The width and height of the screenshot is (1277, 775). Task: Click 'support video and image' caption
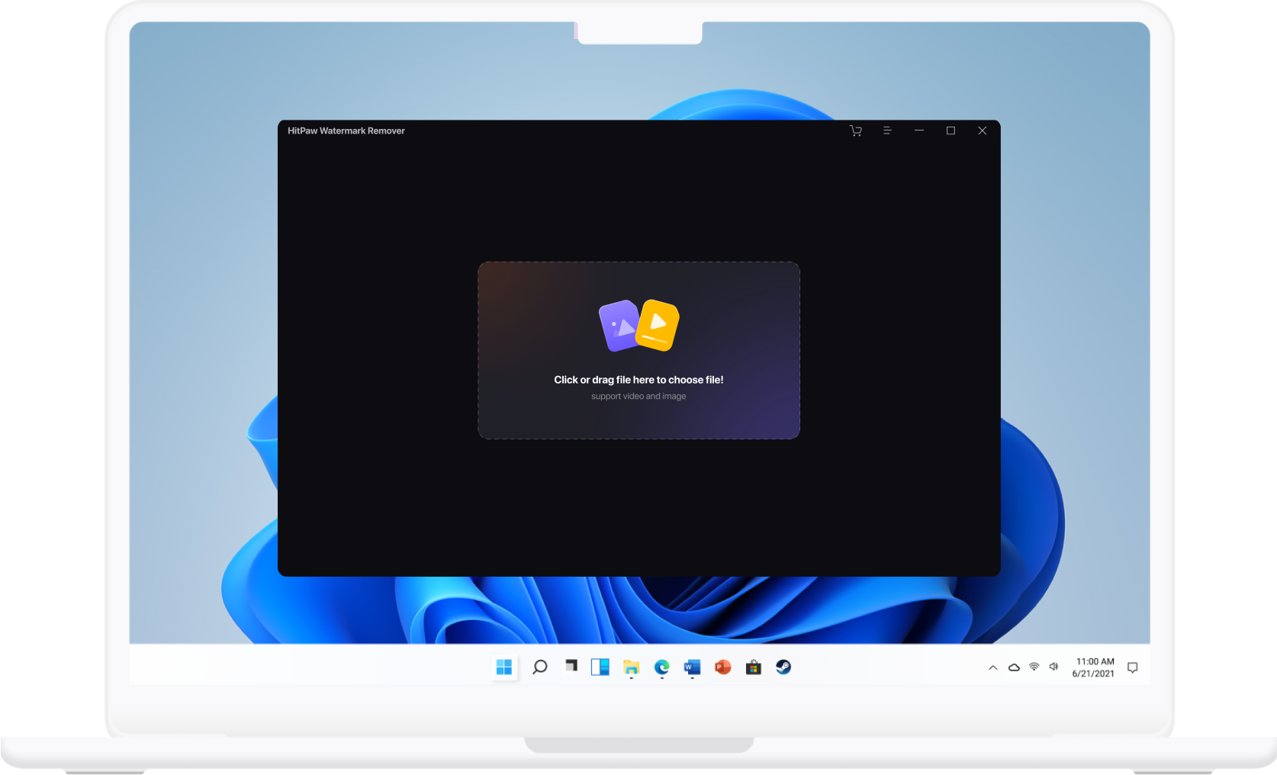pos(638,397)
